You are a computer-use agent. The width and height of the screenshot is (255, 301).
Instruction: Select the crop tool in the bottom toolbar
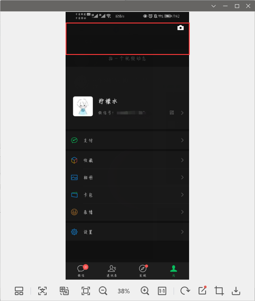coord(219,291)
